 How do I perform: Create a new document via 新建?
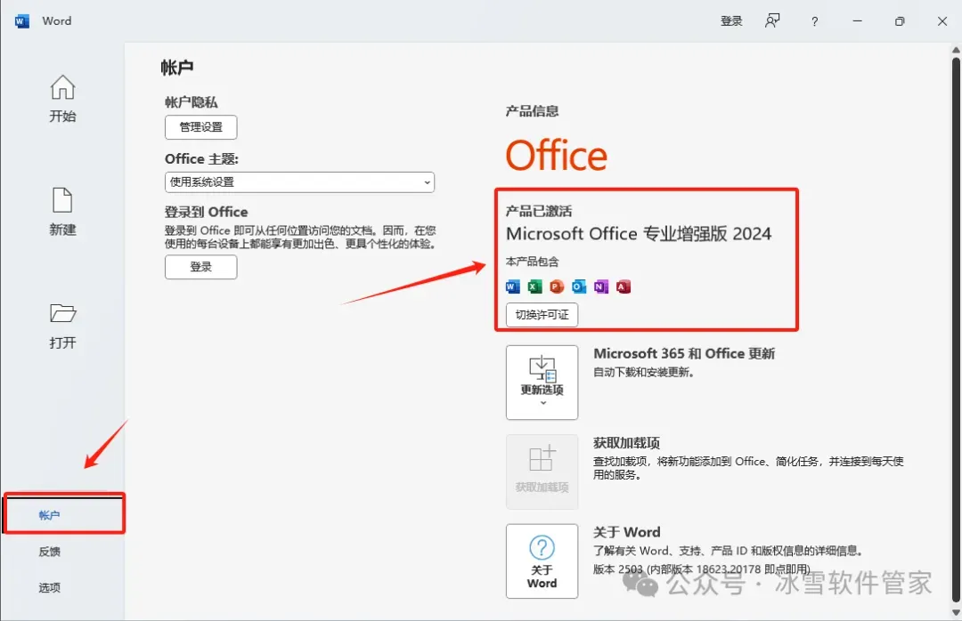pos(62,212)
